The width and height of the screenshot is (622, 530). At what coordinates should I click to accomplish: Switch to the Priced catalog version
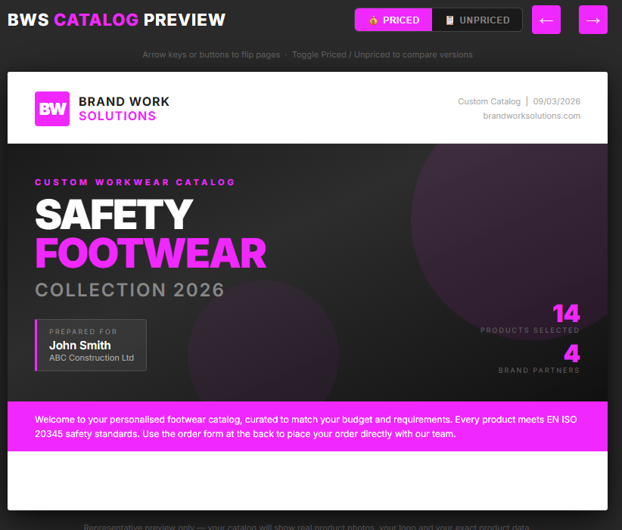coord(393,20)
